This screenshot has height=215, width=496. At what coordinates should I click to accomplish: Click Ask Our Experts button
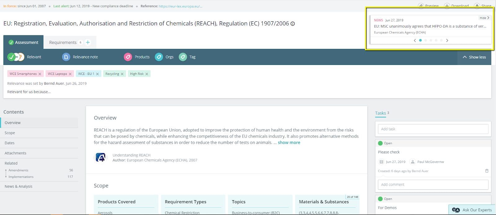point(472,210)
